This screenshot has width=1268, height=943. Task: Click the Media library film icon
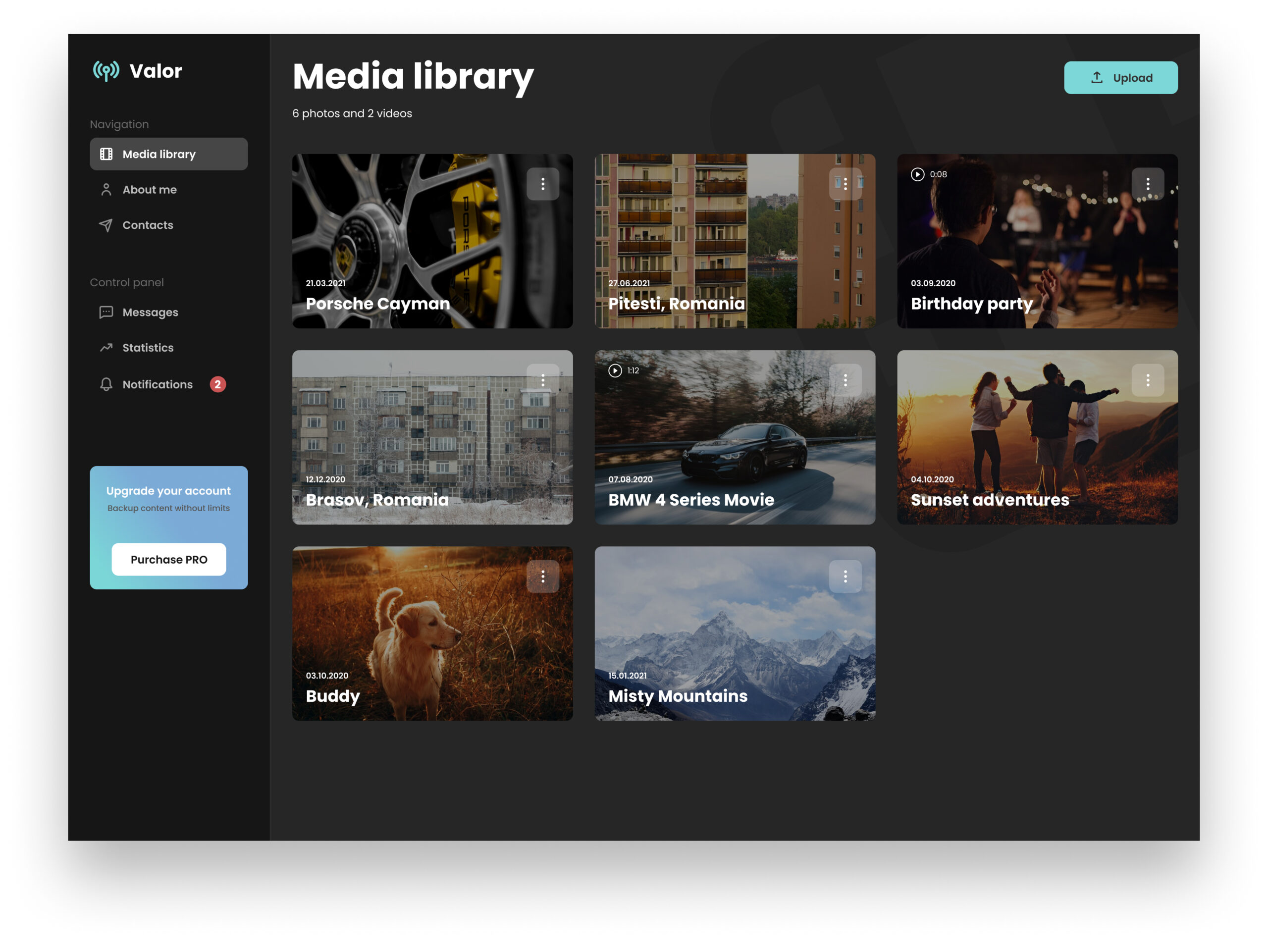pos(106,154)
